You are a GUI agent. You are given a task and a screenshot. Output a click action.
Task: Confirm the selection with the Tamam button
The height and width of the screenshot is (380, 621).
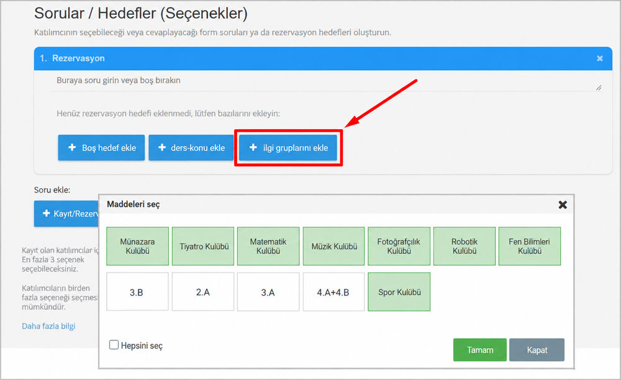[x=480, y=350]
